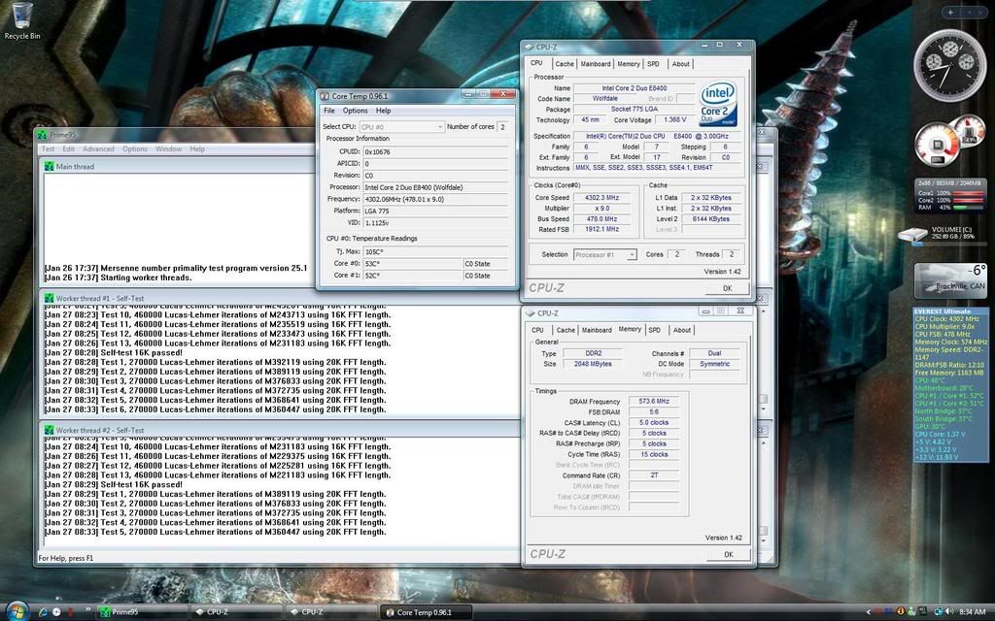The height and width of the screenshot is (621, 995).
Task: Switch to Memory tab in top CPU-Z
Action: 629,64
